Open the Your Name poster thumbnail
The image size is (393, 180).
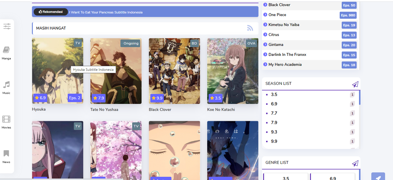(233, 150)
